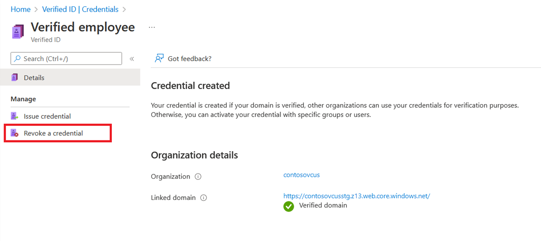
Task: Open the contosovcusstg linked domain URL
Action: pyautogui.click(x=357, y=196)
